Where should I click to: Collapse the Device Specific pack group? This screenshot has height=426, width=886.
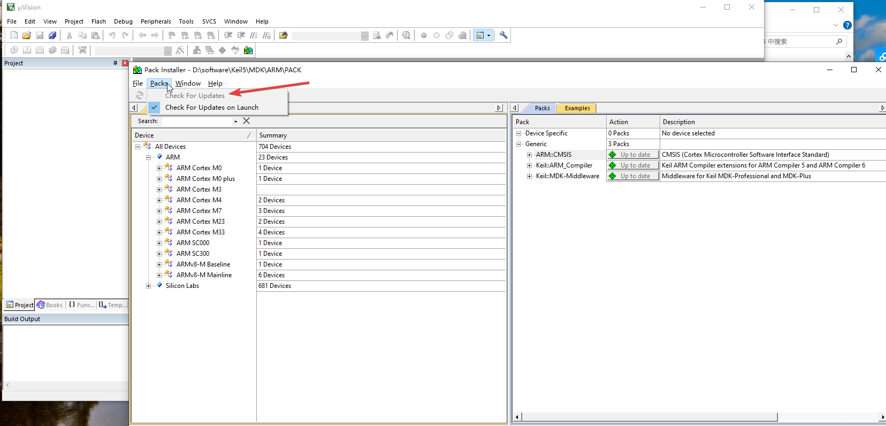(x=518, y=133)
